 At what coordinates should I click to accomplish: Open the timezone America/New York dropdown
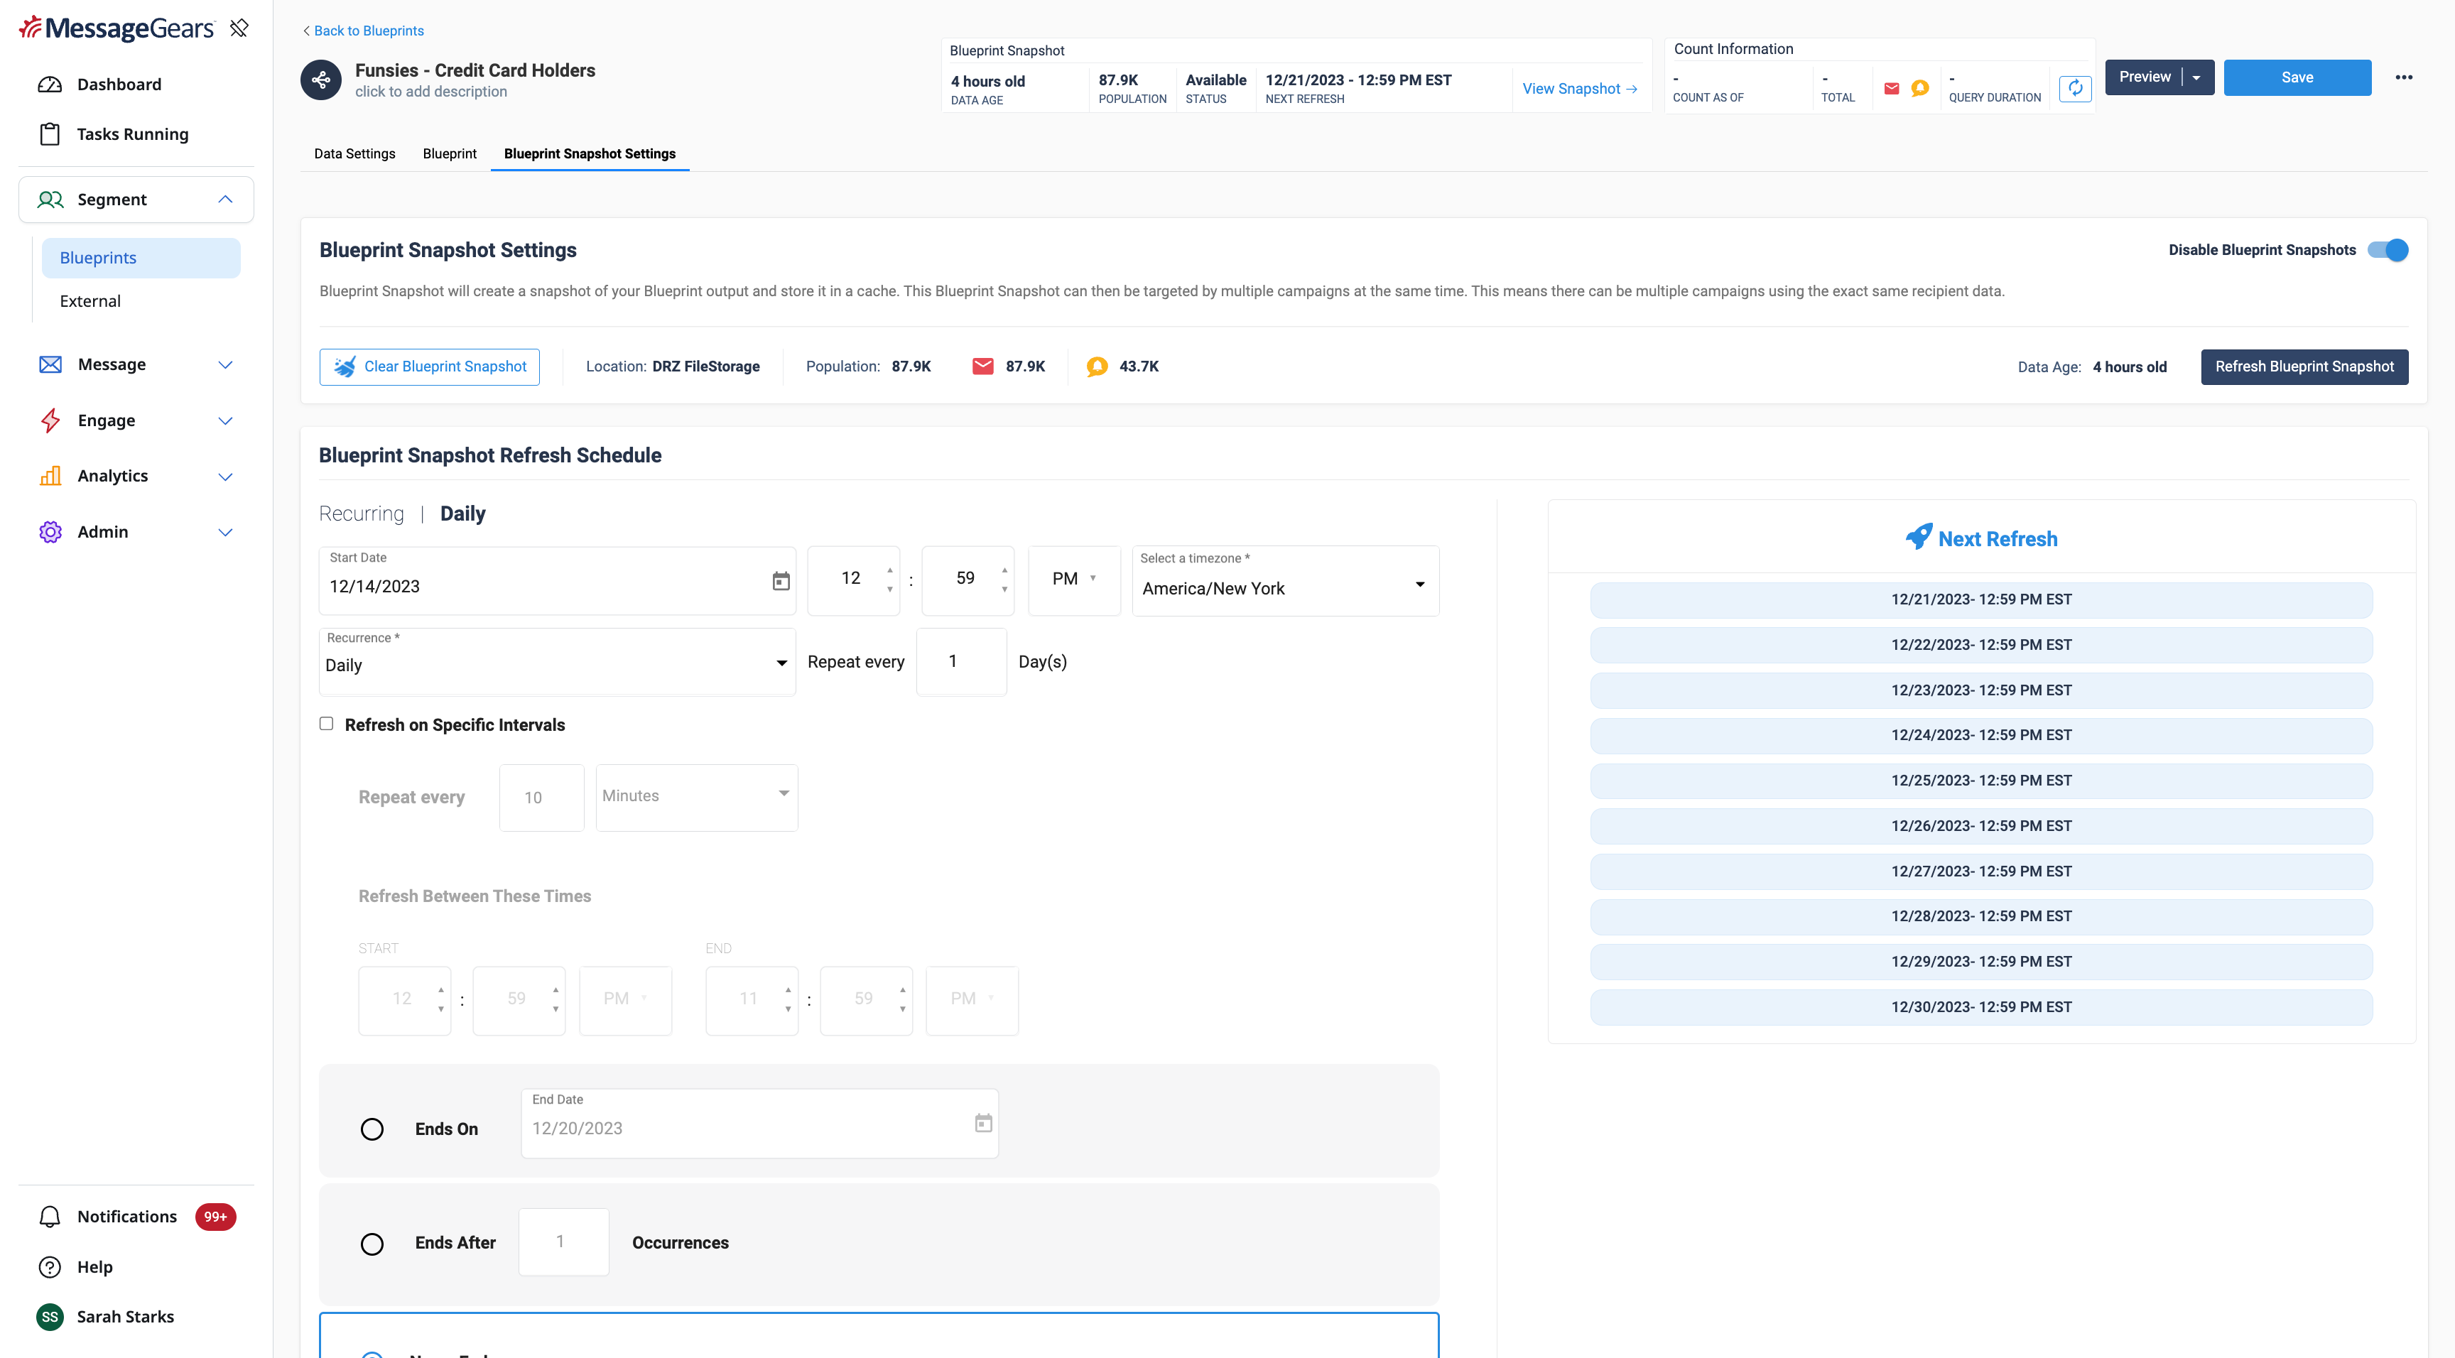pos(1284,580)
